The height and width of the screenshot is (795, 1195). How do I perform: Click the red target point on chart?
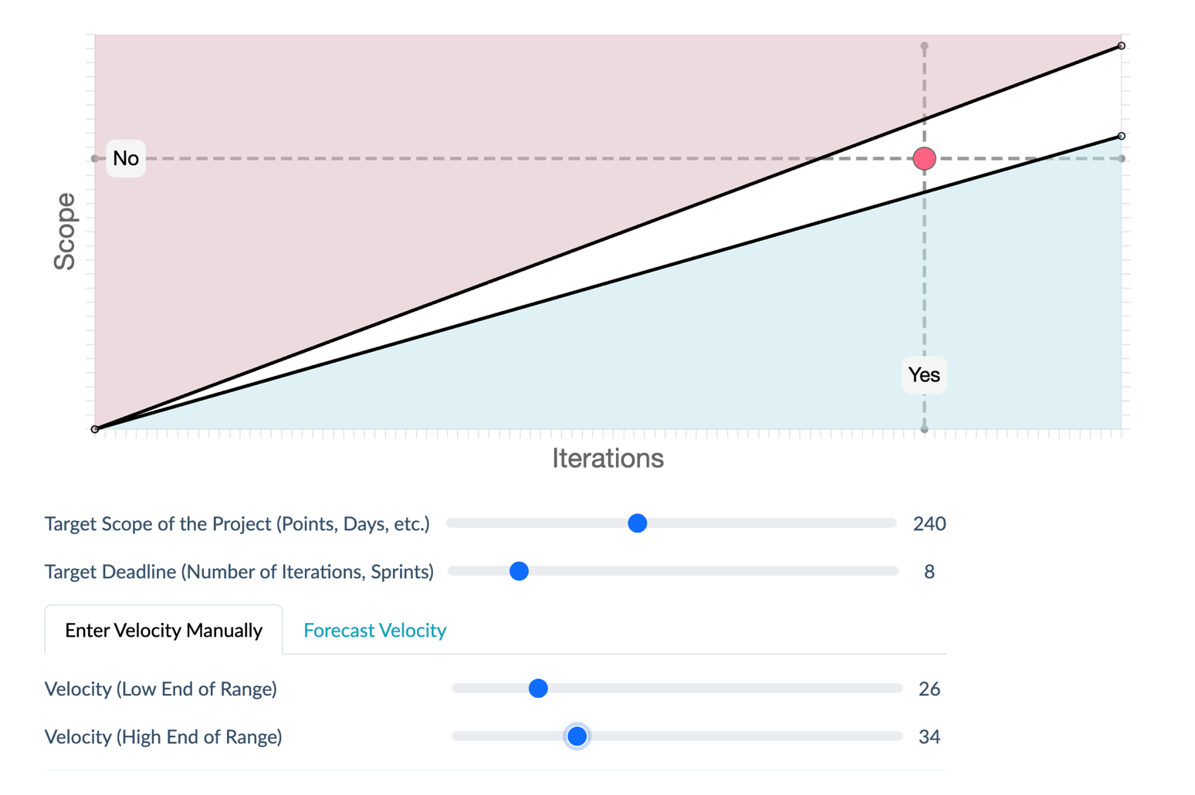pos(924,159)
